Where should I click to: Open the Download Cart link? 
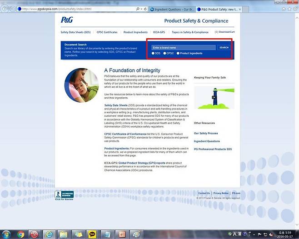(224, 32)
